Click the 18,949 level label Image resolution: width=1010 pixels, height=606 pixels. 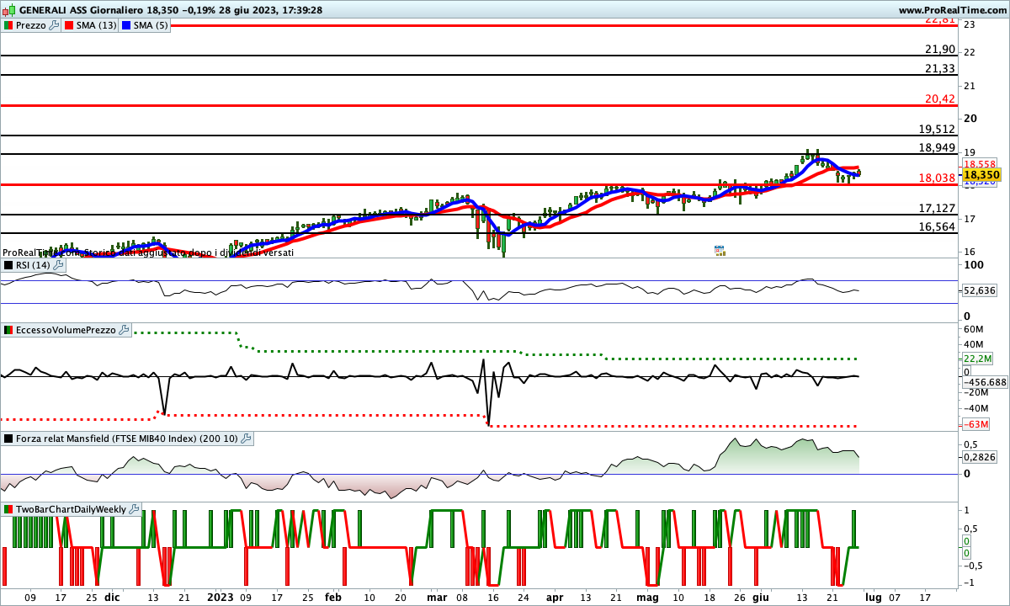[x=938, y=147]
